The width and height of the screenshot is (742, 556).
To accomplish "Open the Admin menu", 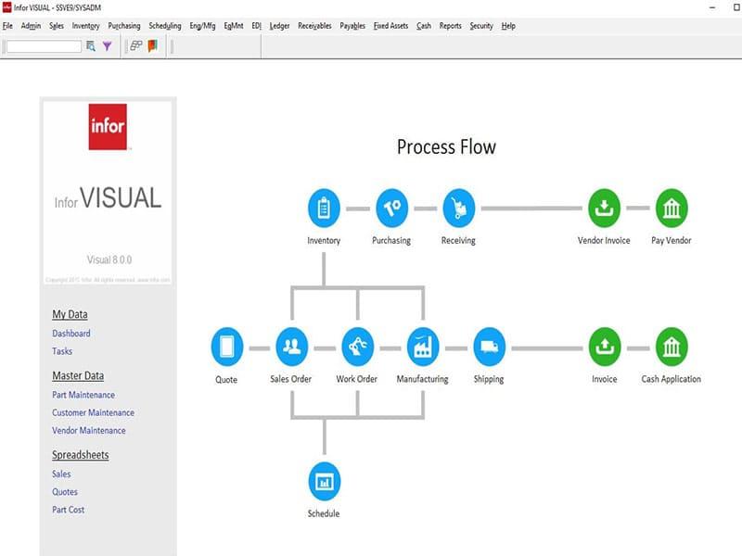I will point(31,26).
